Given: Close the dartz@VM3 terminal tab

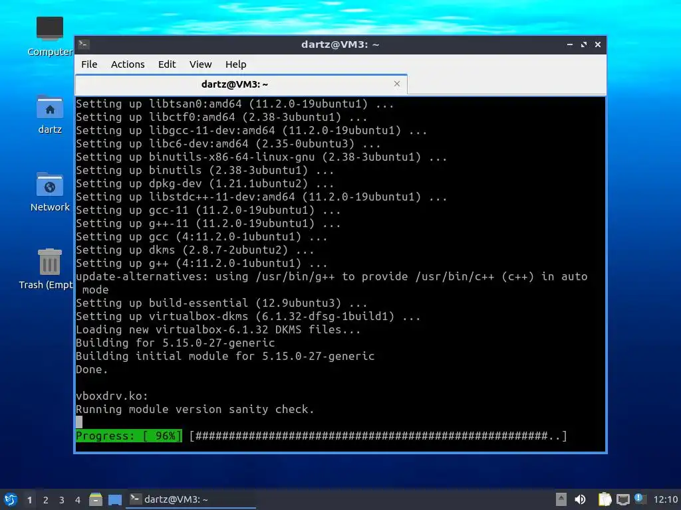Looking at the screenshot, I should click(397, 84).
